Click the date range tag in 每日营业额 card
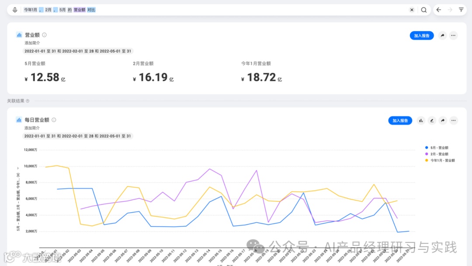The image size is (472, 266). pyautogui.click(x=78, y=136)
